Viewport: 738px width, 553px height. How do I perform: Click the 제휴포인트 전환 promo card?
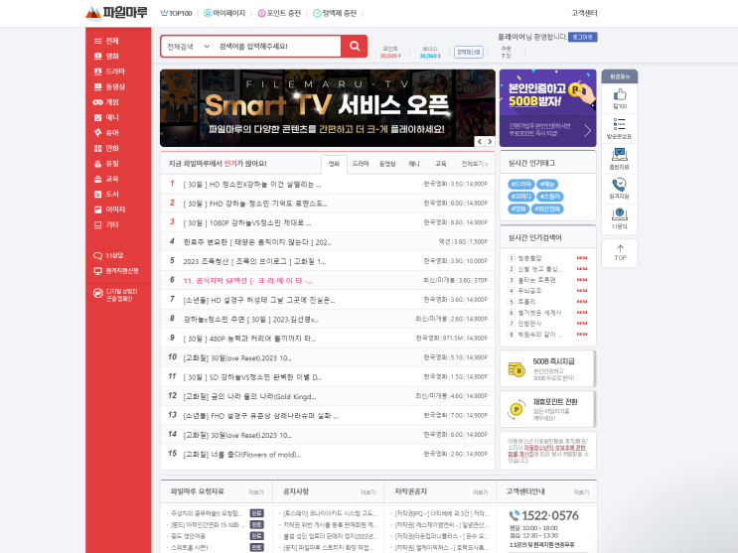[548, 409]
